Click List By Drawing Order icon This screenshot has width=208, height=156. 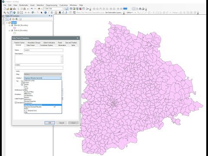[7, 19]
